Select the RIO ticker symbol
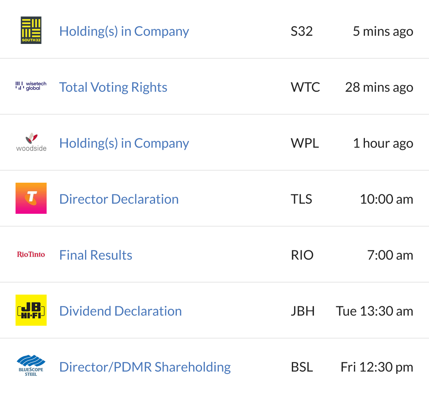The width and height of the screenshot is (429, 398). coord(302,255)
